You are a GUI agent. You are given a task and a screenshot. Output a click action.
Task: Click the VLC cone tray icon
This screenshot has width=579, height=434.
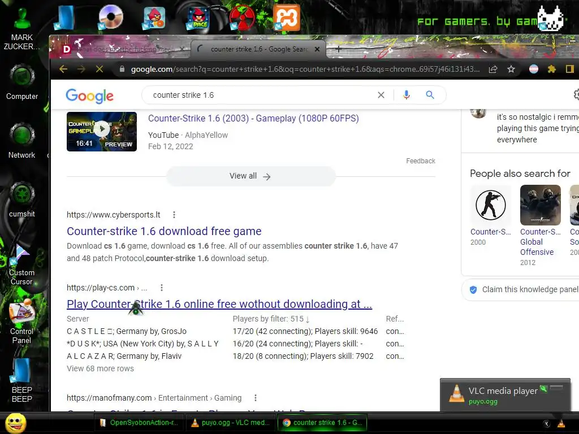(x=560, y=423)
